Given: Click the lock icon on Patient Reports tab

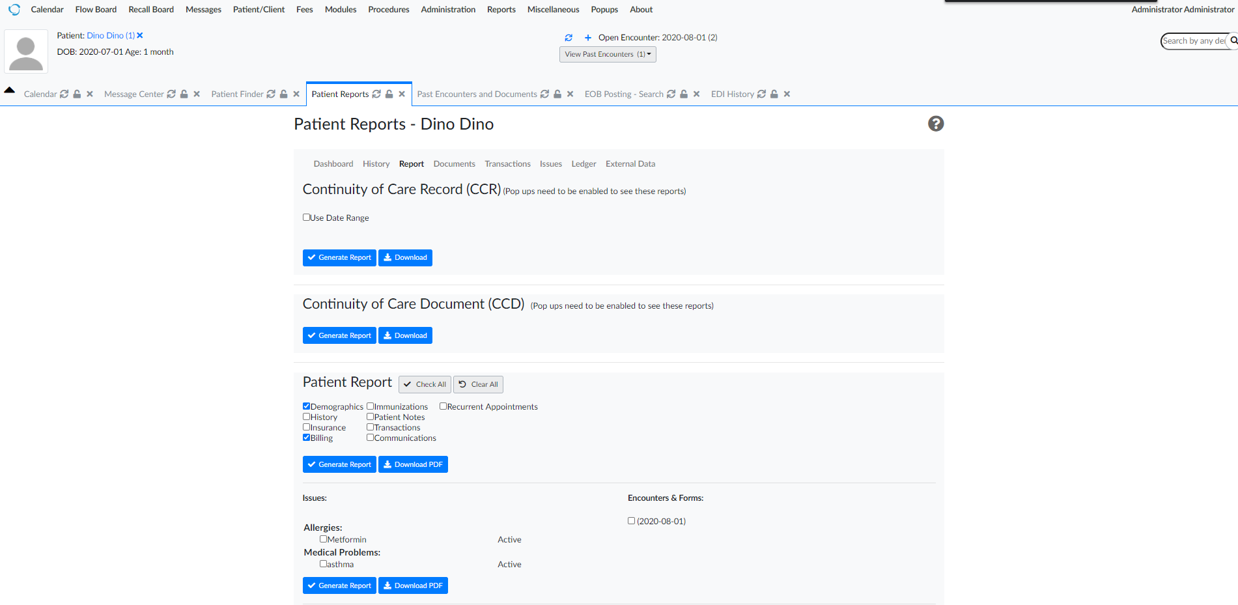Looking at the screenshot, I should tap(388, 93).
